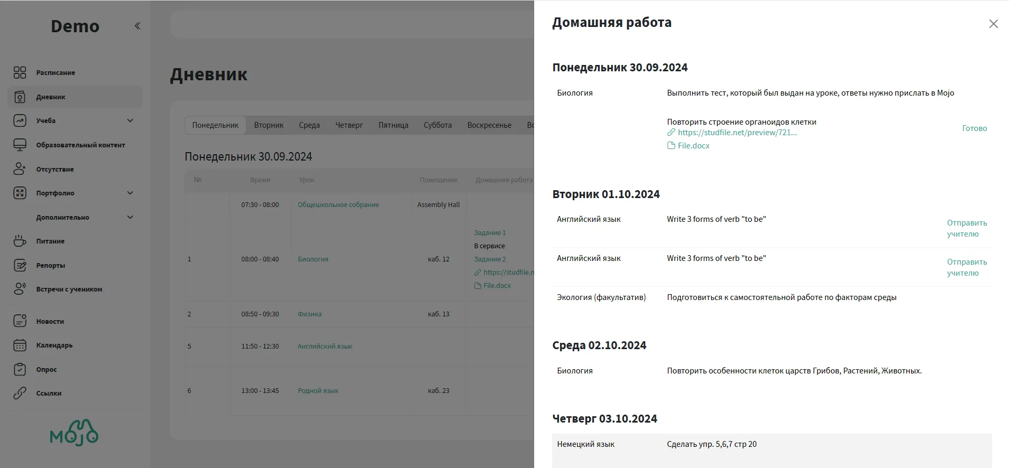The image size is (1009, 468).
Task: Click Готово for the biology homework
Action: pyautogui.click(x=974, y=128)
